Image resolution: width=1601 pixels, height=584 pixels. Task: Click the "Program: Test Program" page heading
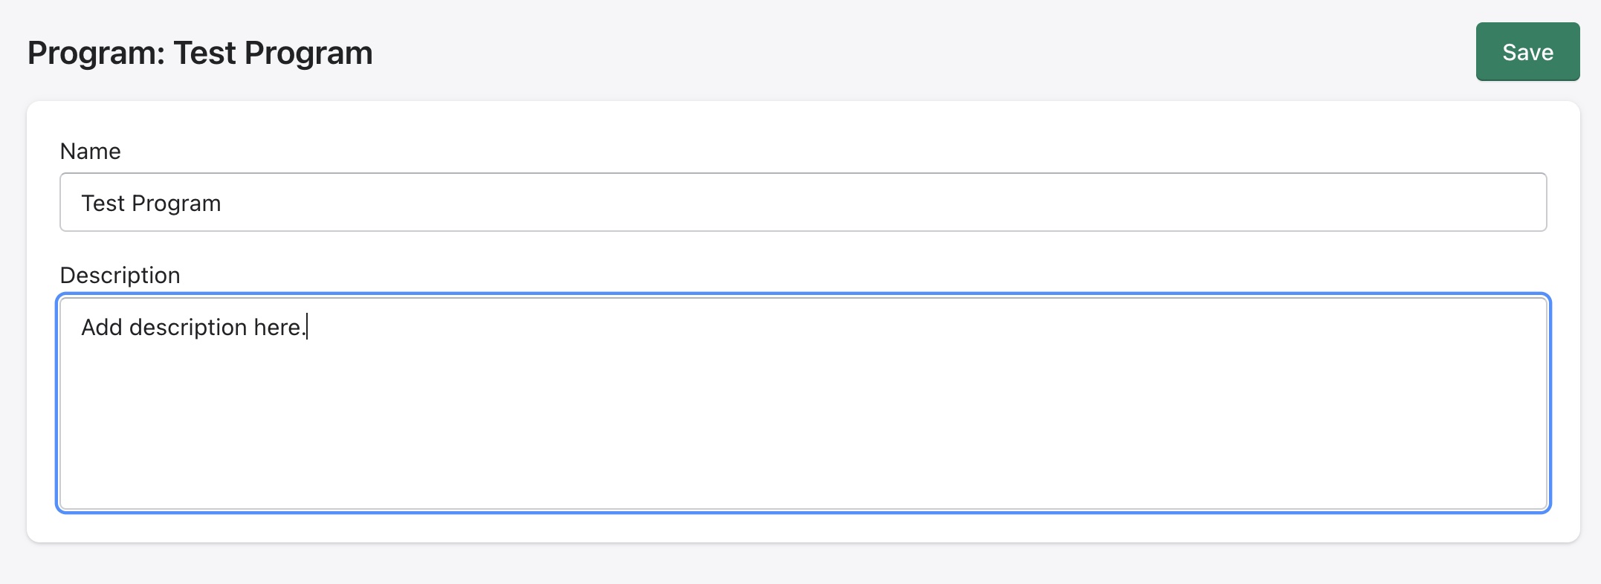200,53
